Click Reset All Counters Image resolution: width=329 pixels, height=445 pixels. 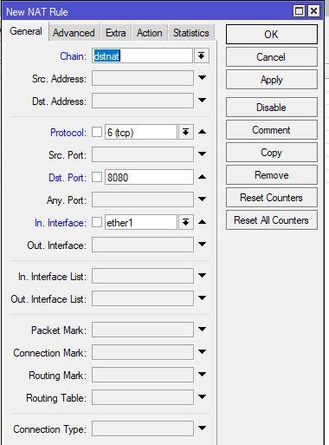click(x=272, y=220)
